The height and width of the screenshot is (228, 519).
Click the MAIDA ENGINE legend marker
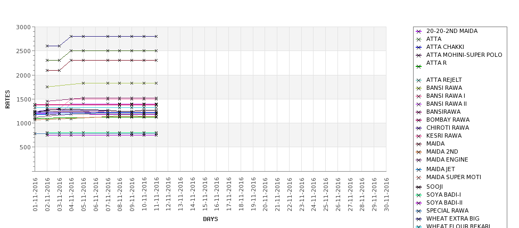[x=419, y=161]
